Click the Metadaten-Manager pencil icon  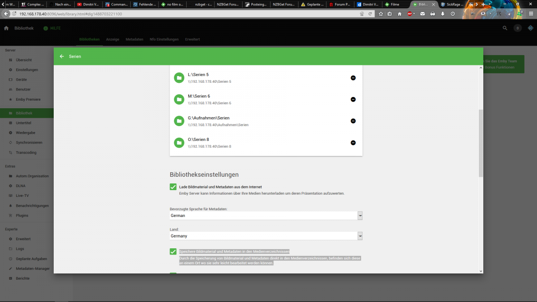11,268
